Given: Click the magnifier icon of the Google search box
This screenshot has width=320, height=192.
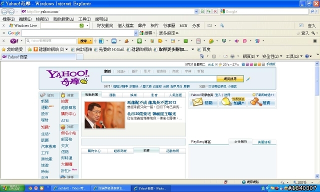Looking at the screenshot, I should tap(312, 11).
